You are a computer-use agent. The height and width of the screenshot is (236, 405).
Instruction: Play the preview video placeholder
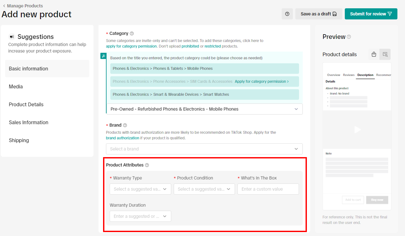pyautogui.click(x=357, y=130)
